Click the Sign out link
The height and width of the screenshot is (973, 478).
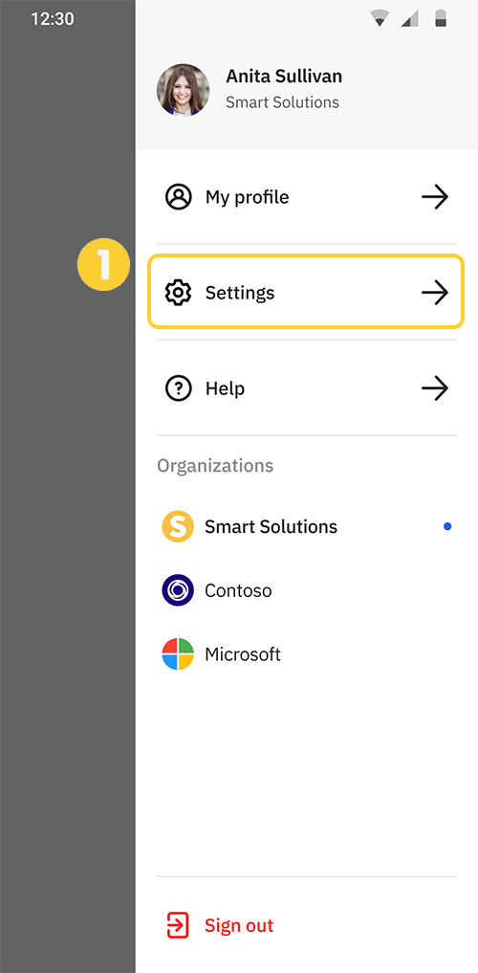click(x=239, y=925)
